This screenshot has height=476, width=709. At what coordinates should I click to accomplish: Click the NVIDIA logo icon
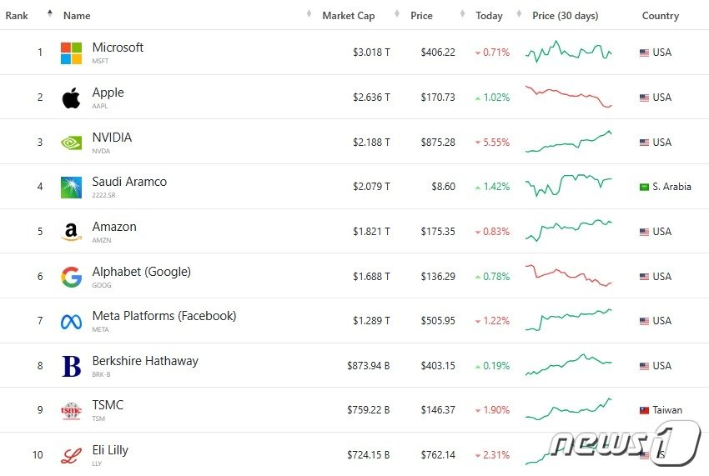pyautogui.click(x=71, y=143)
